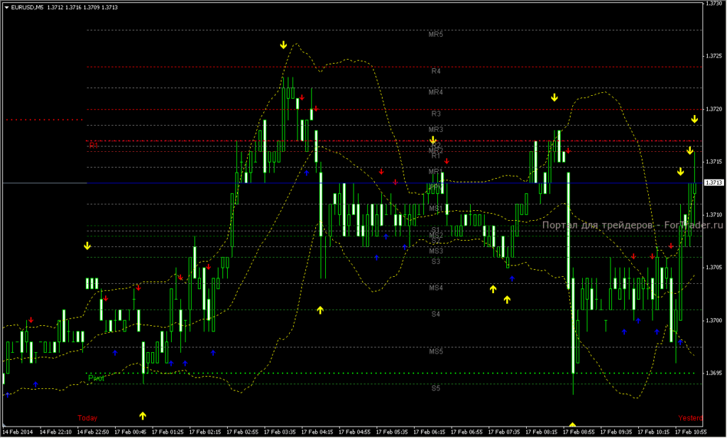Select the 17 Feb 09:35 time label
This screenshot has width=727, height=438.
[x=616, y=432]
